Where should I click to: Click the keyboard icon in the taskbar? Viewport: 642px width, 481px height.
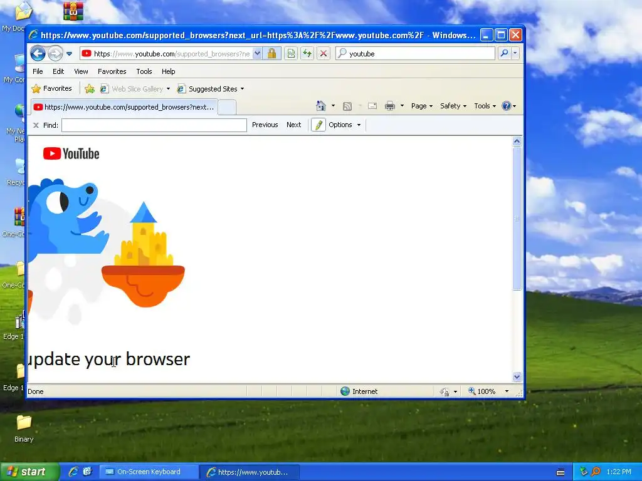tap(560, 472)
